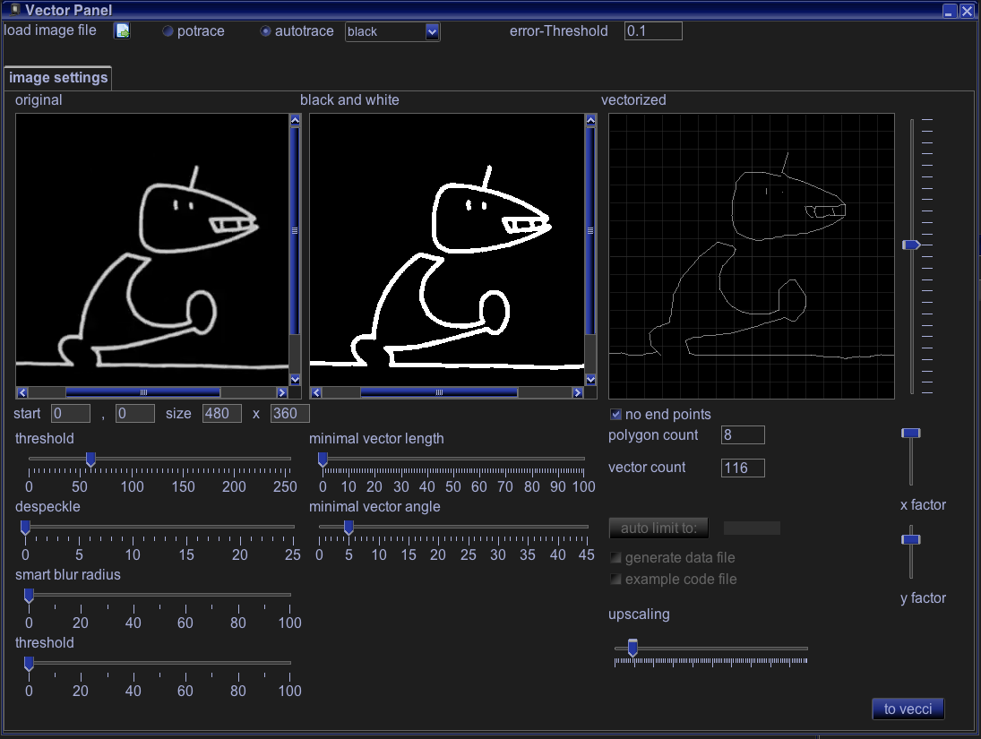Click the error-Threshold input field
981x739 pixels.
(x=653, y=31)
